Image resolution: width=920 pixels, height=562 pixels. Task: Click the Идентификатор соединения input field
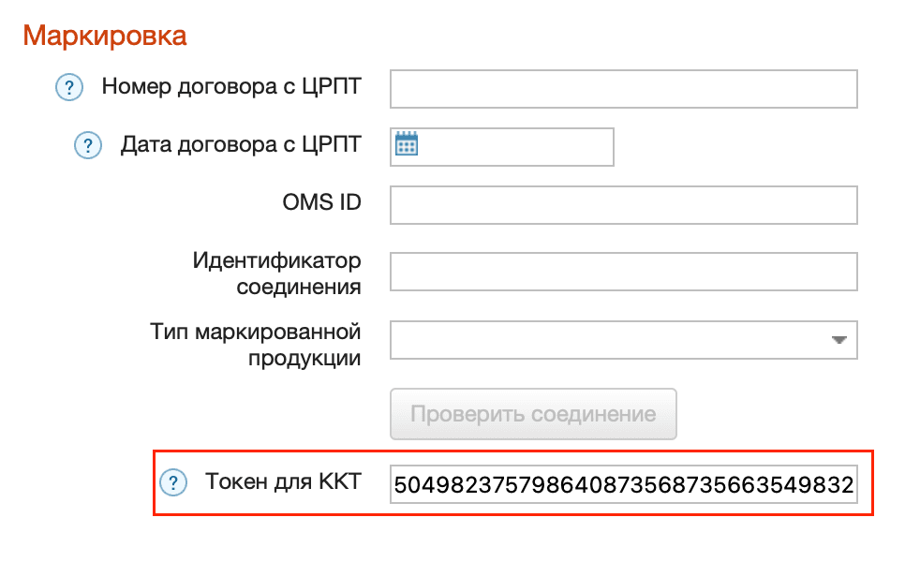(623, 271)
